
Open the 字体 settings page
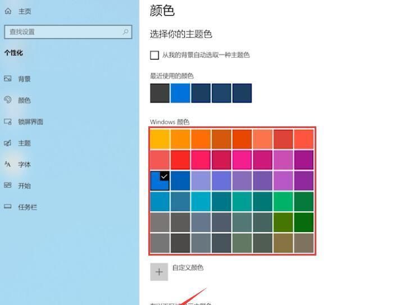tap(24, 165)
